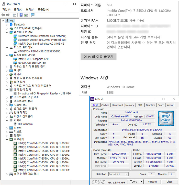Click the Back arrow in Device Manager toolbar
The height and width of the screenshot is (186, 179).
coord(3,15)
